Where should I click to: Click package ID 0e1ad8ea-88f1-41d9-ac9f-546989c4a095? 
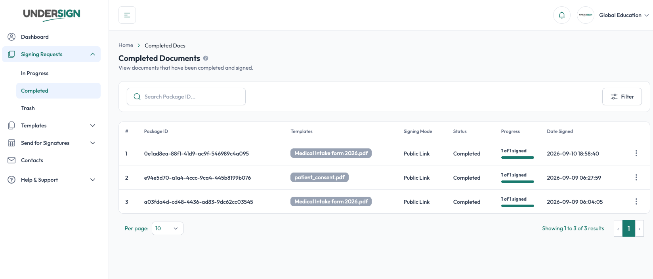coord(197,154)
